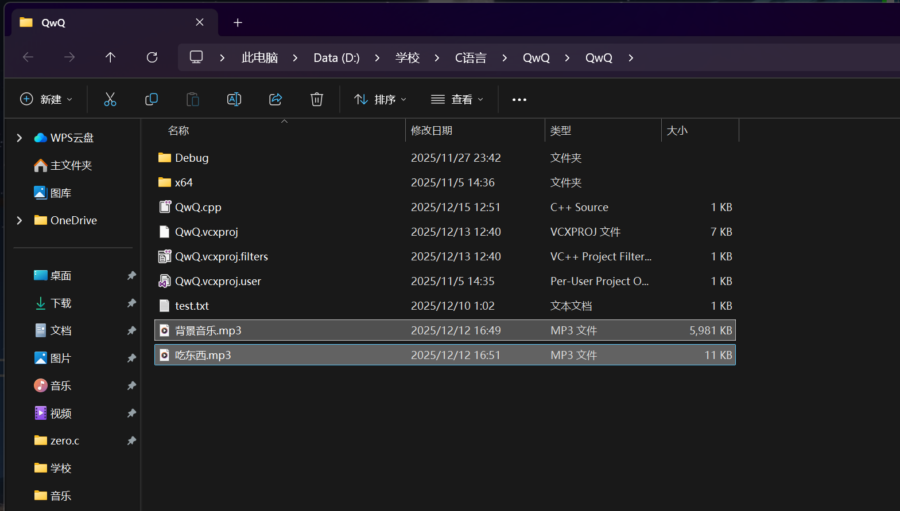This screenshot has height=511, width=900.
Task: Click the Delete trash can icon
Action: [x=317, y=99]
